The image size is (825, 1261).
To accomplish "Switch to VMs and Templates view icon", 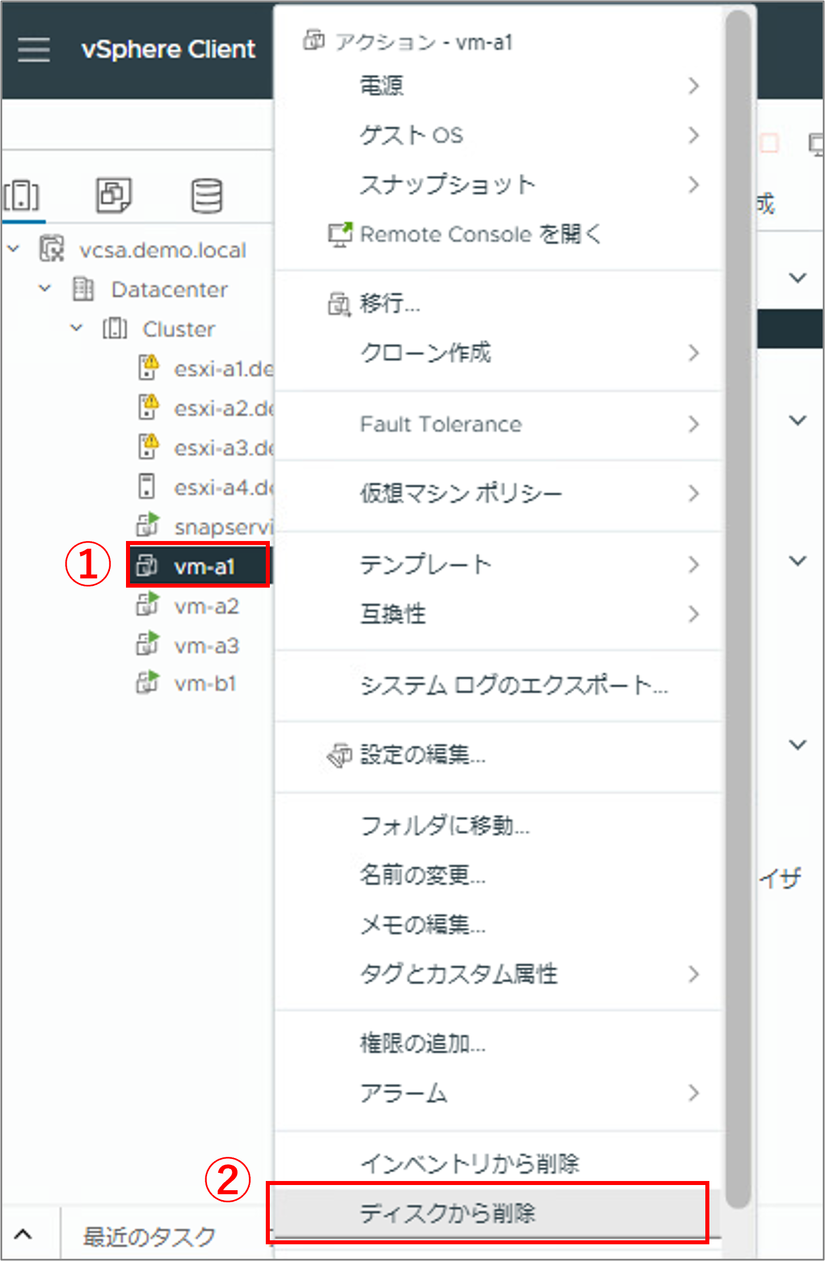I will click(113, 196).
